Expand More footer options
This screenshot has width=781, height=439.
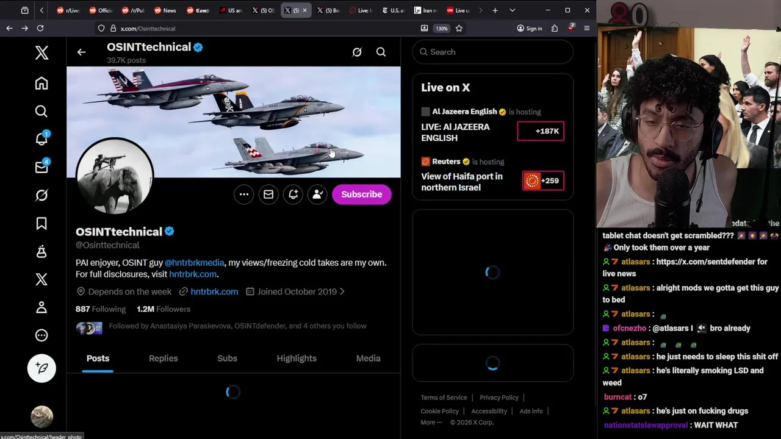coord(431,423)
